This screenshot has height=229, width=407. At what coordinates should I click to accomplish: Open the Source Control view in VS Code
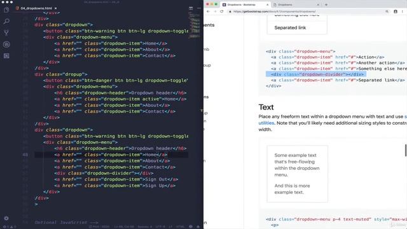coord(6,32)
